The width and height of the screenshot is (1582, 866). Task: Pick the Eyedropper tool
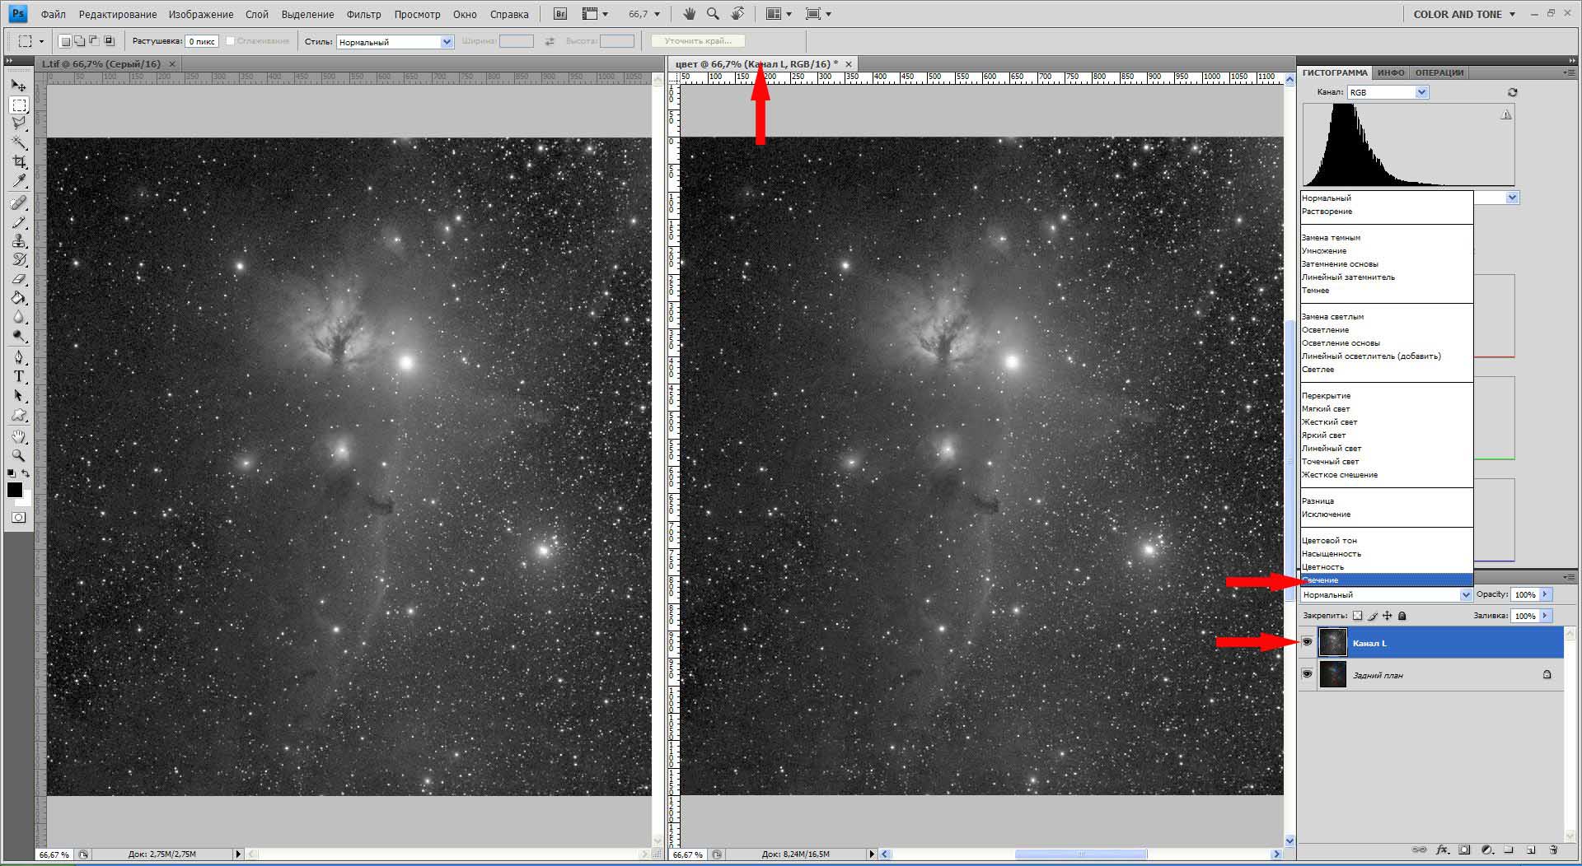pos(19,181)
